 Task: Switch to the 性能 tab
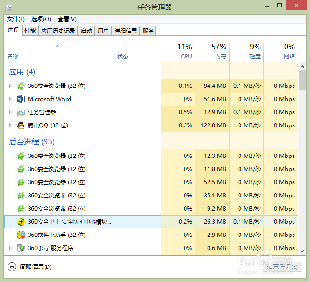pyautogui.click(x=30, y=31)
